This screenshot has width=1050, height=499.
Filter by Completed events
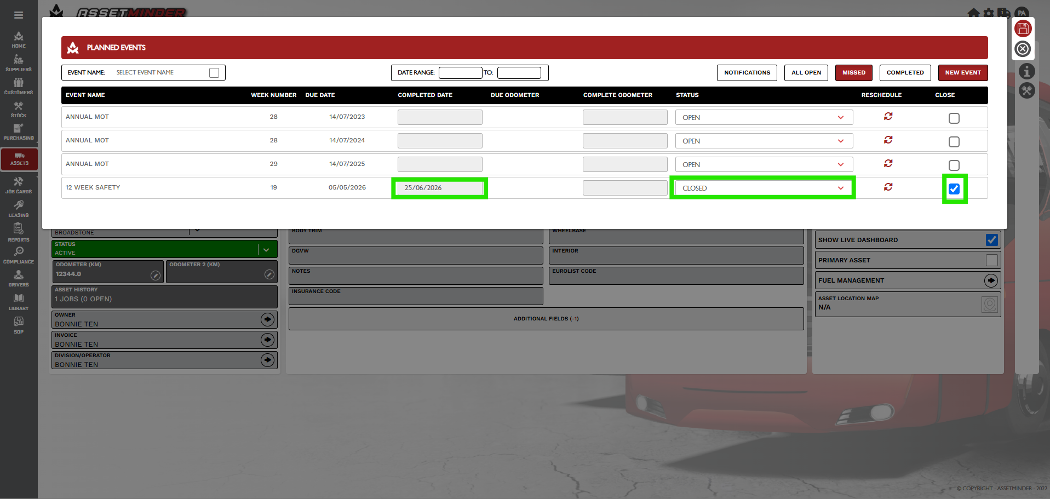pos(905,72)
